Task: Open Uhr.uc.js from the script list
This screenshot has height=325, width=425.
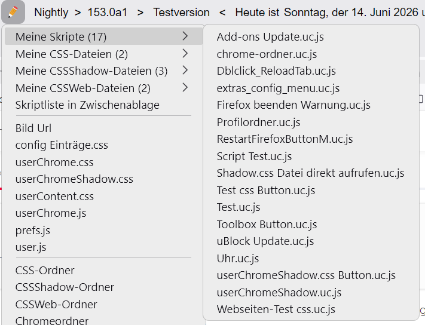Action: (x=311, y=258)
